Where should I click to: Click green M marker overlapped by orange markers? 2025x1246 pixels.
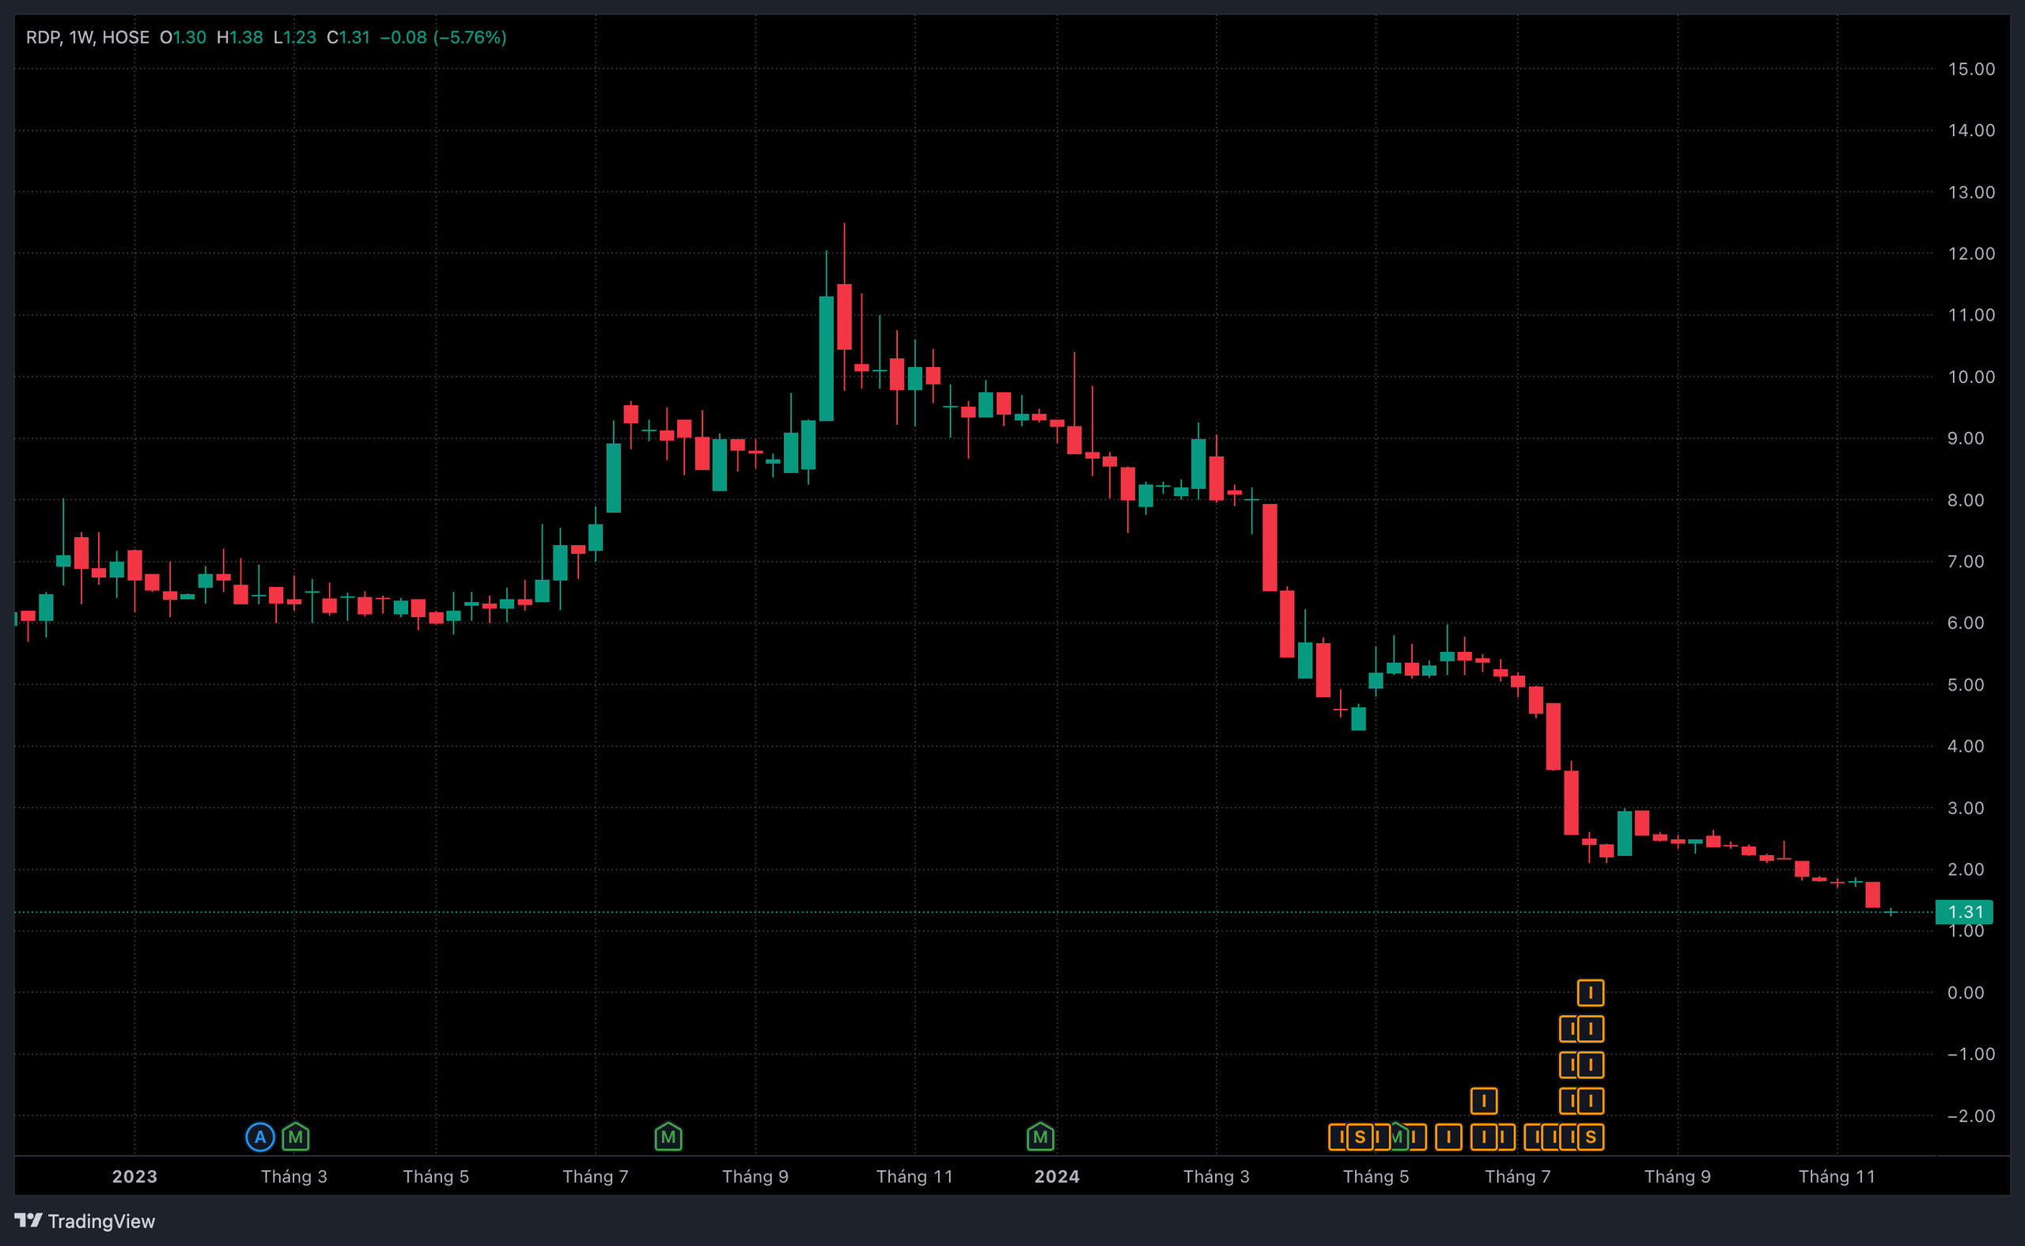pos(1396,1138)
